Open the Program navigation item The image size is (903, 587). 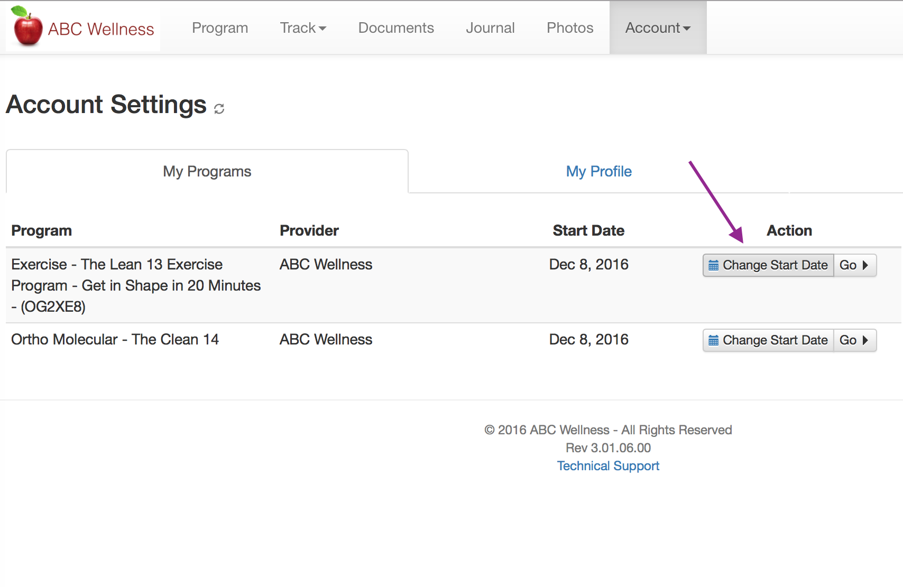point(220,28)
